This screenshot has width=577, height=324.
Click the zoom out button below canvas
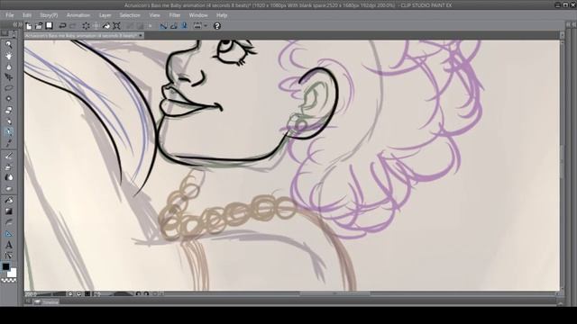pyautogui.click(x=70, y=294)
